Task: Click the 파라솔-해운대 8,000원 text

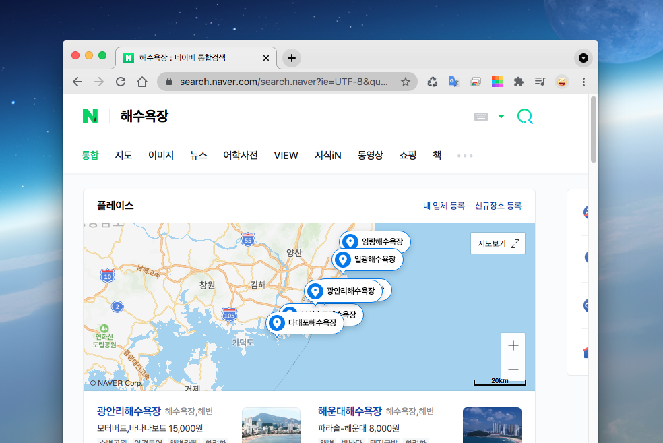Action: tap(358, 428)
